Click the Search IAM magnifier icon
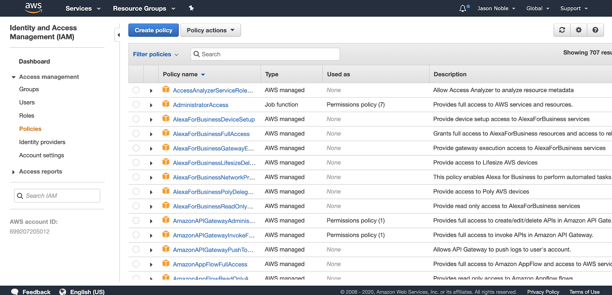This screenshot has width=612, height=295. [x=20, y=196]
